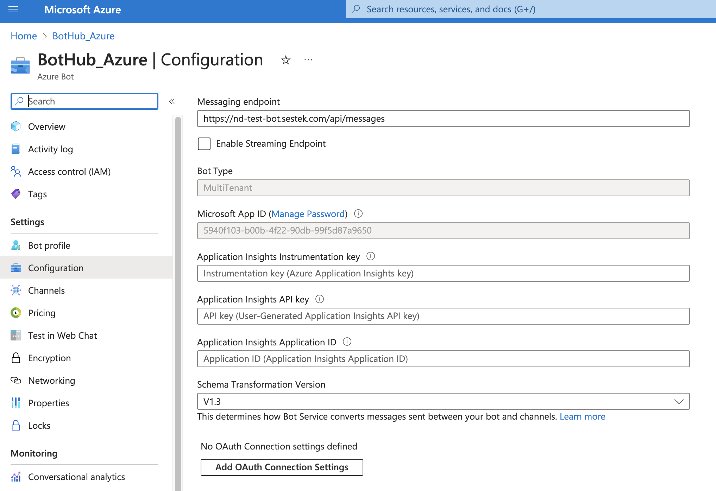Enable the Streaming Endpoint checkbox
The width and height of the screenshot is (716, 491).
[204, 144]
